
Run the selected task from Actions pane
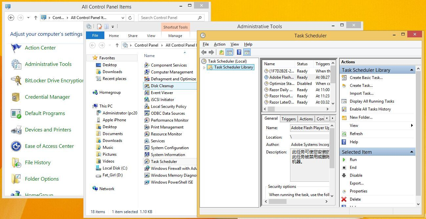click(x=353, y=160)
